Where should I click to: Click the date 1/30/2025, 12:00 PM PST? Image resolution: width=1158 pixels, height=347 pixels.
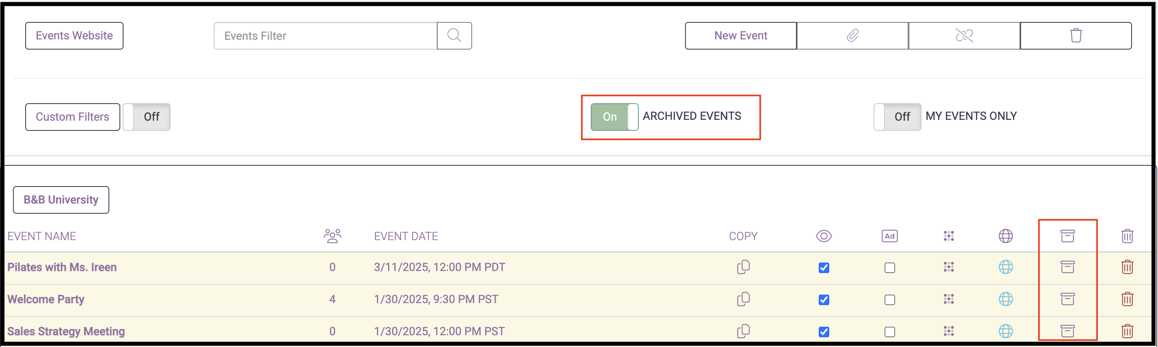[439, 331]
